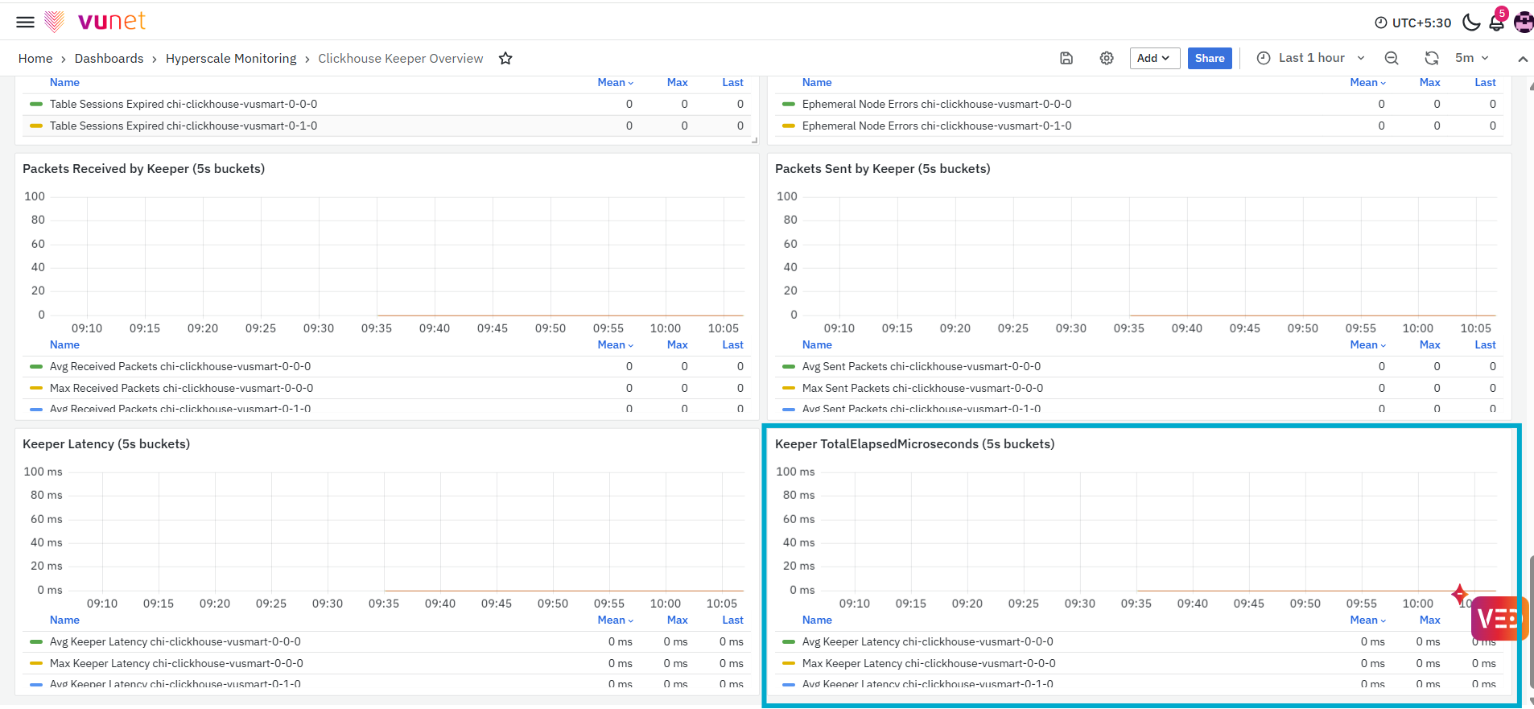This screenshot has width=1534, height=709.
Task: Sort Keeper Latency legend by Mean
Action: tap(616, 620)
